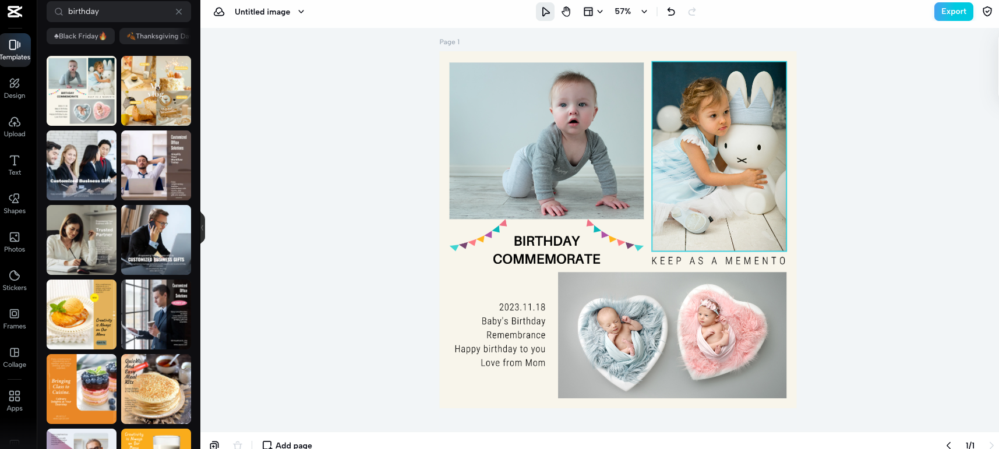Click the cloud save status icon
The height and width of the screenshot is (449, 999).
point(219,12)
